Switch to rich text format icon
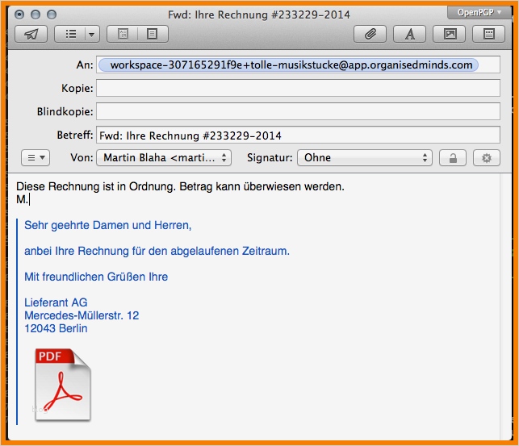 [x=123, y=34]
